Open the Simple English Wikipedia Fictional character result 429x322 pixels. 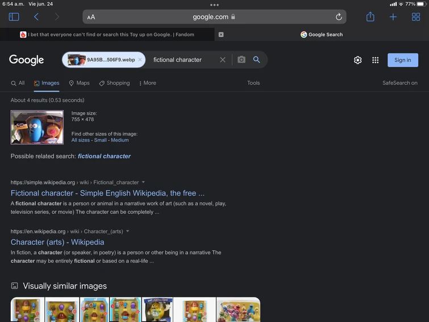107,193
